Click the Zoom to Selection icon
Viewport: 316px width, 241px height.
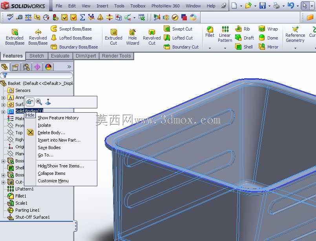(39, 102)
